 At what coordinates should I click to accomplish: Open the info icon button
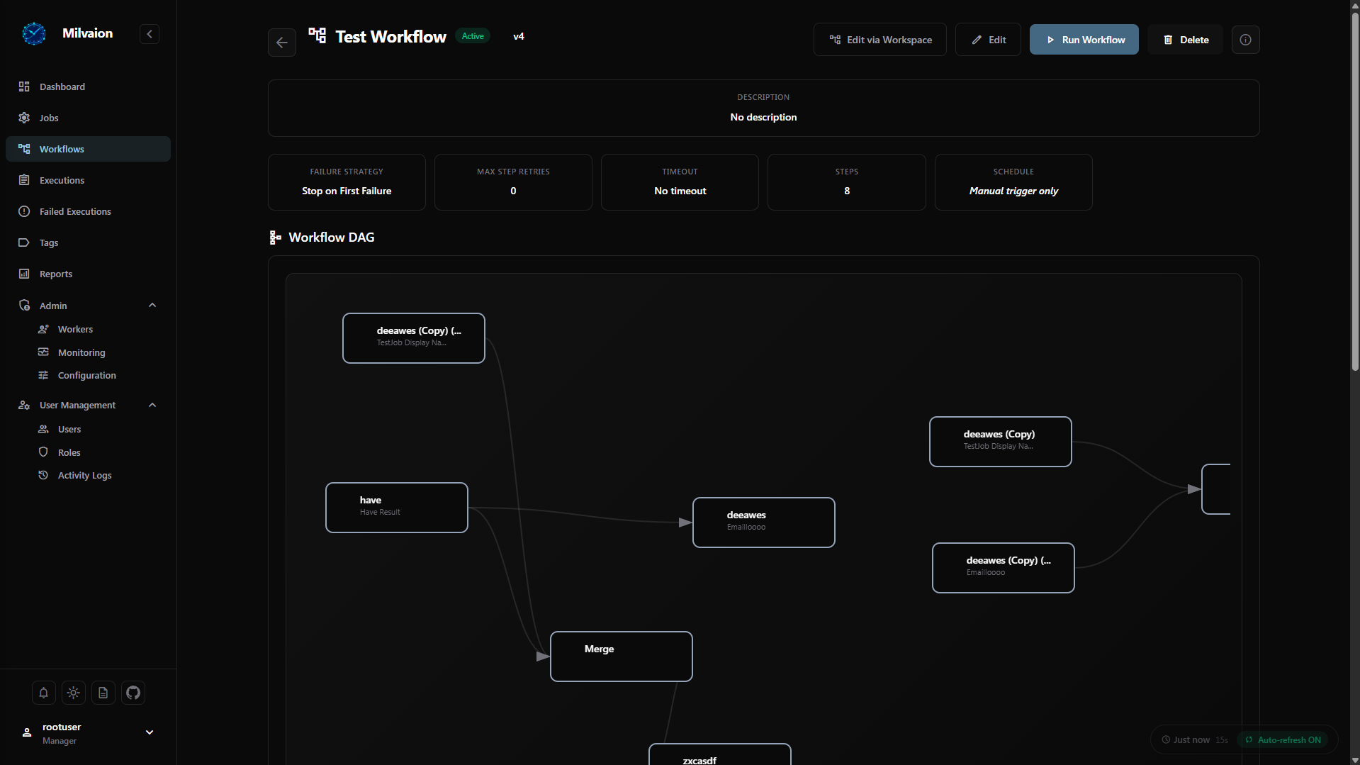tap(1246, 40)
